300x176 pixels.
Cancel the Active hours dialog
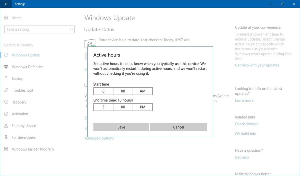(178, 127)
